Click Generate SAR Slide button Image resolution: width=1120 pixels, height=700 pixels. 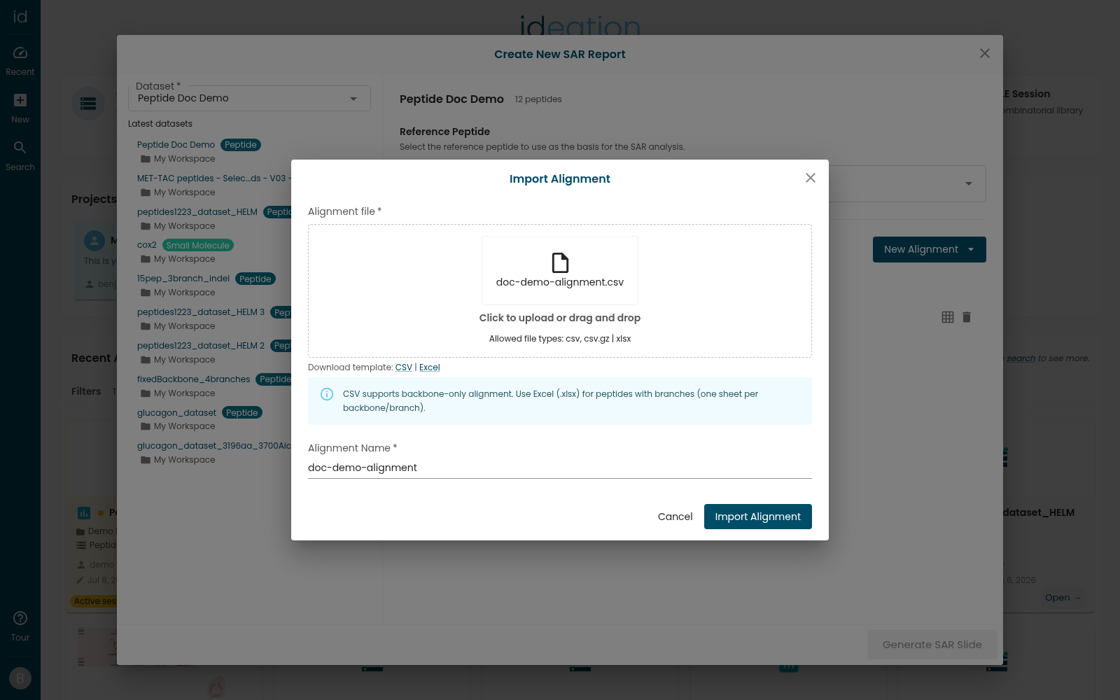(x=932, y=645)
